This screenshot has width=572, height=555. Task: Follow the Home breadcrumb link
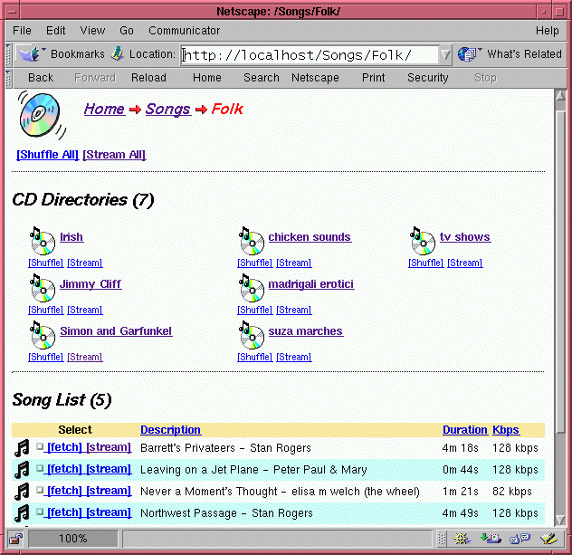coord(104,110)
